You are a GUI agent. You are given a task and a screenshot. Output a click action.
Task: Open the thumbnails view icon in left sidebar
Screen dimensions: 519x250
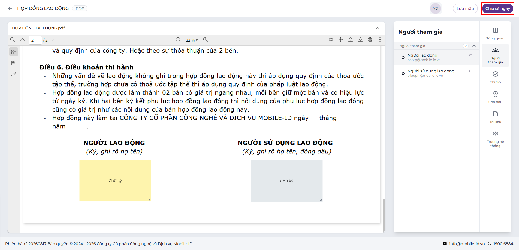14,52
